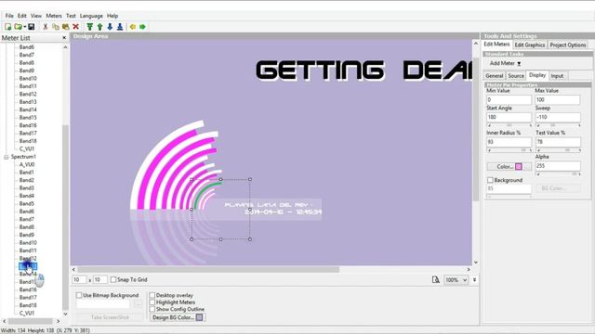Open dropdown arrow next to Open icon
The height and width of the screenshot is (334, 595).
25,27
